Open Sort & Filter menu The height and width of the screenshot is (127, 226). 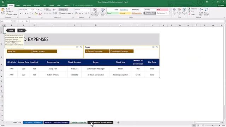coord(201,12)
